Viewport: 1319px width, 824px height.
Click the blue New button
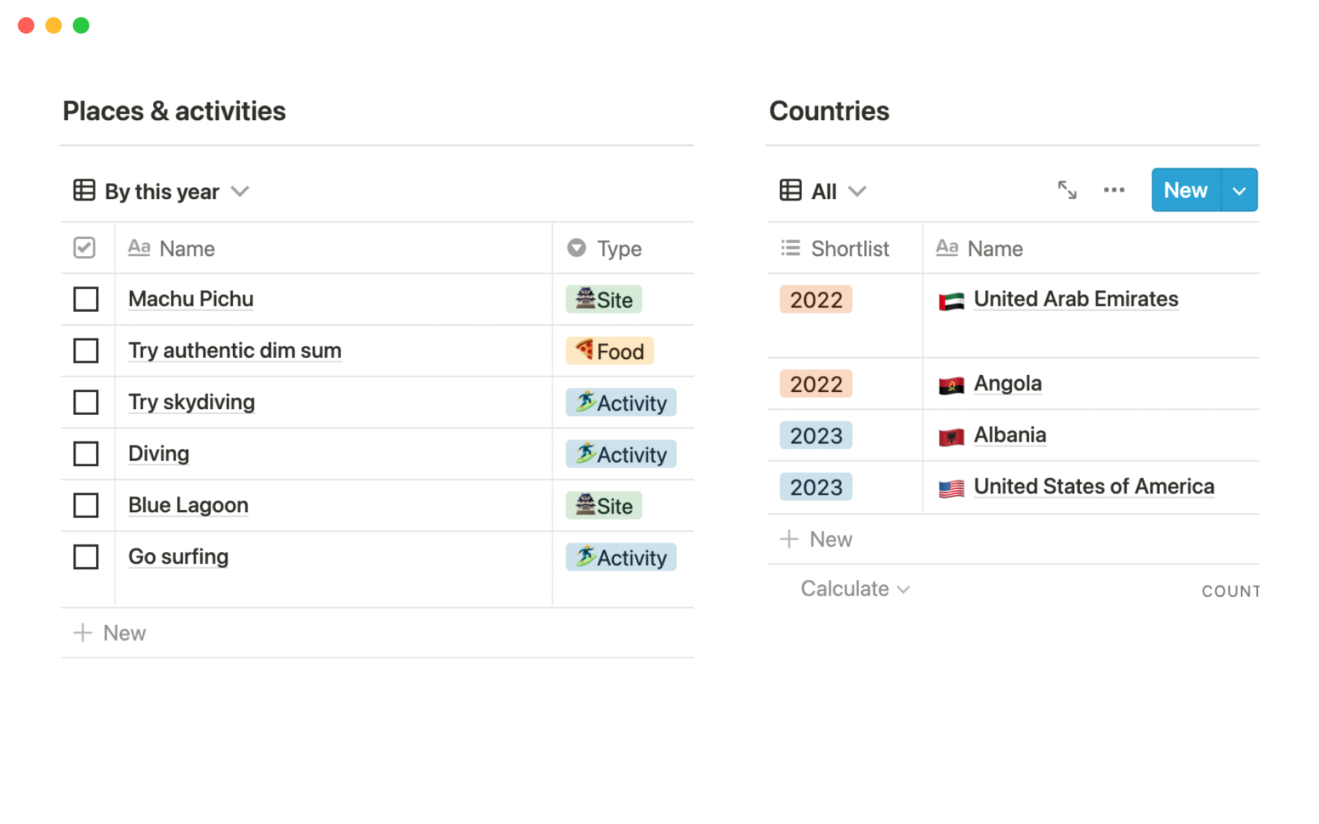click(1186, 190)
